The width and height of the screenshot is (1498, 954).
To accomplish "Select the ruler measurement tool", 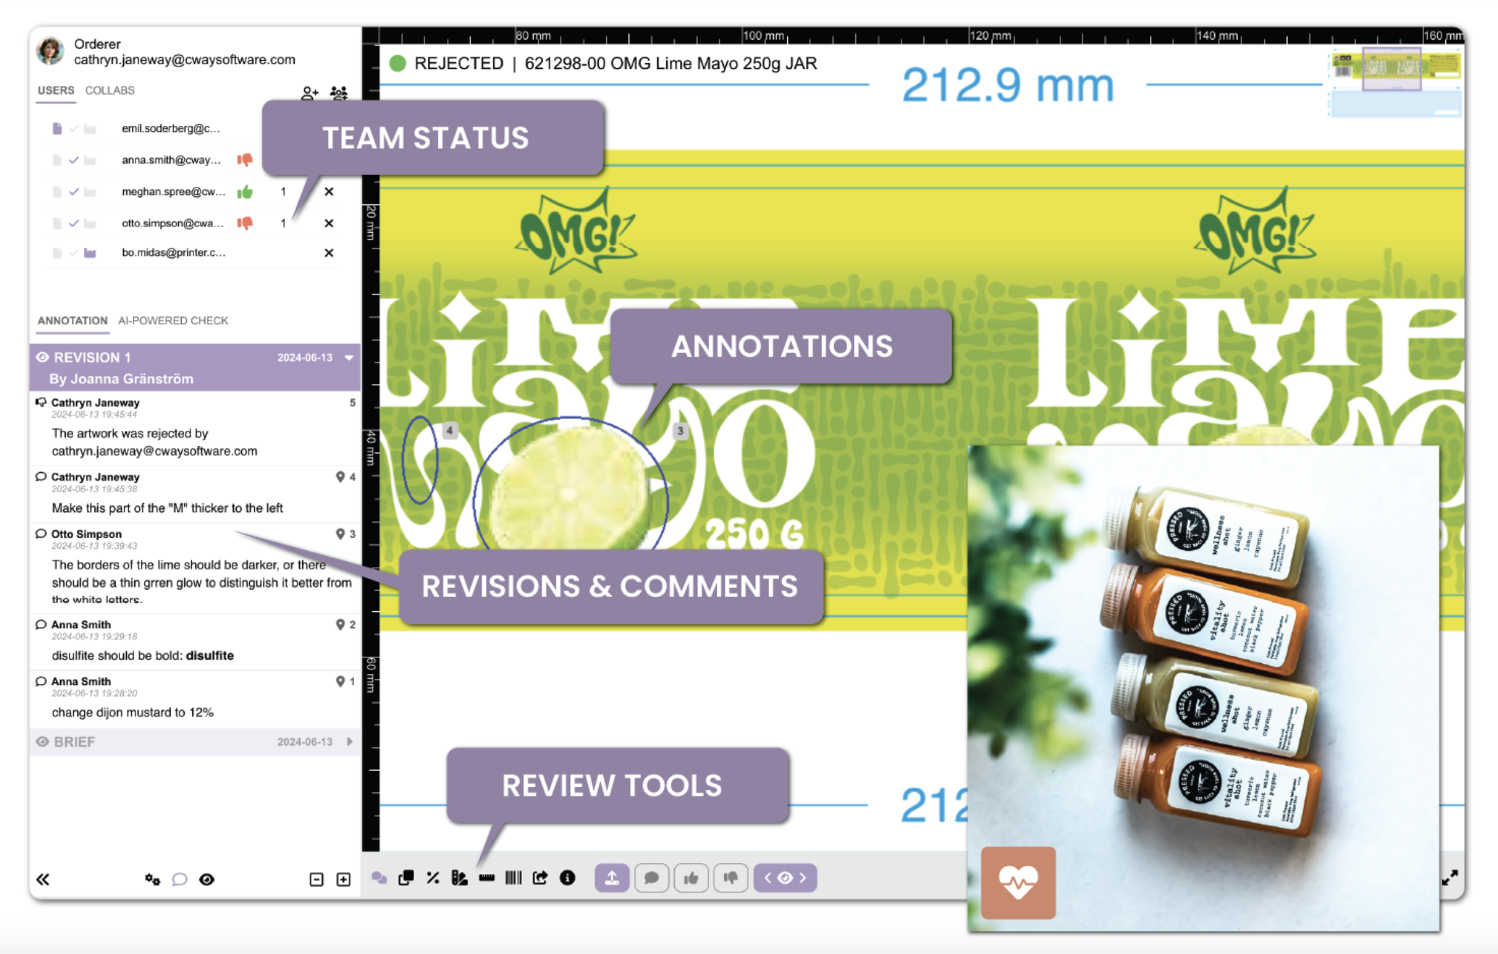I will pyautogui.click(x=487, y=878).
